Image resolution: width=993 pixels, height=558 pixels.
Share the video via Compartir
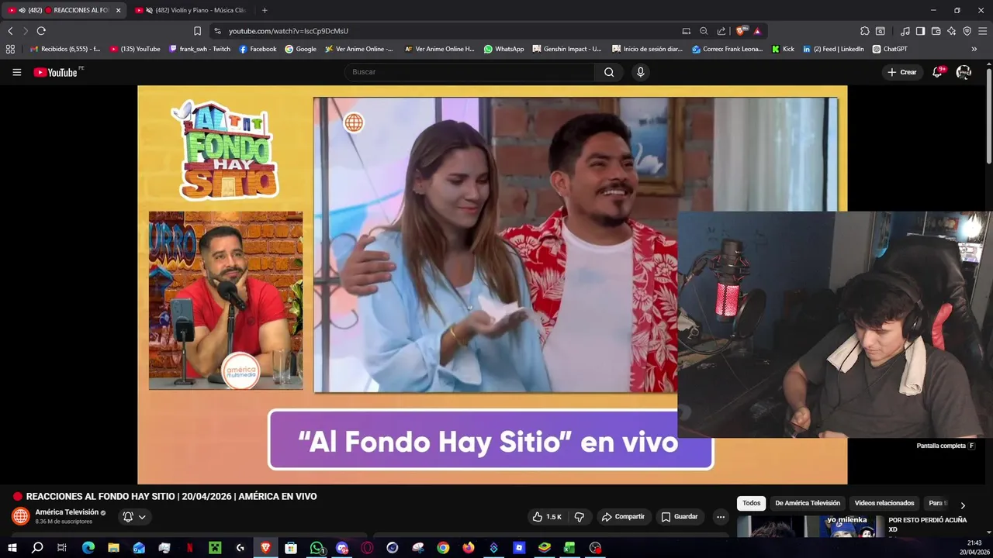pos(623,517)
